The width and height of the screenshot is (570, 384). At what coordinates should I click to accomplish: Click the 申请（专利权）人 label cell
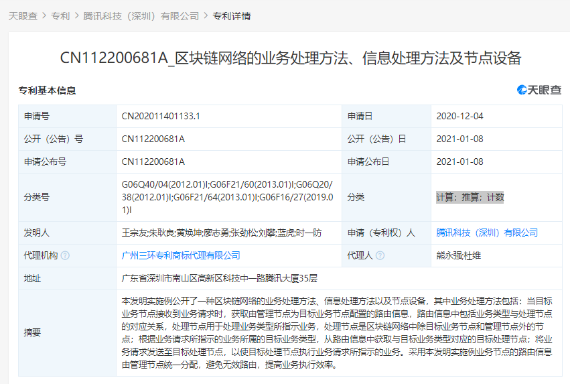pos(386,233)
